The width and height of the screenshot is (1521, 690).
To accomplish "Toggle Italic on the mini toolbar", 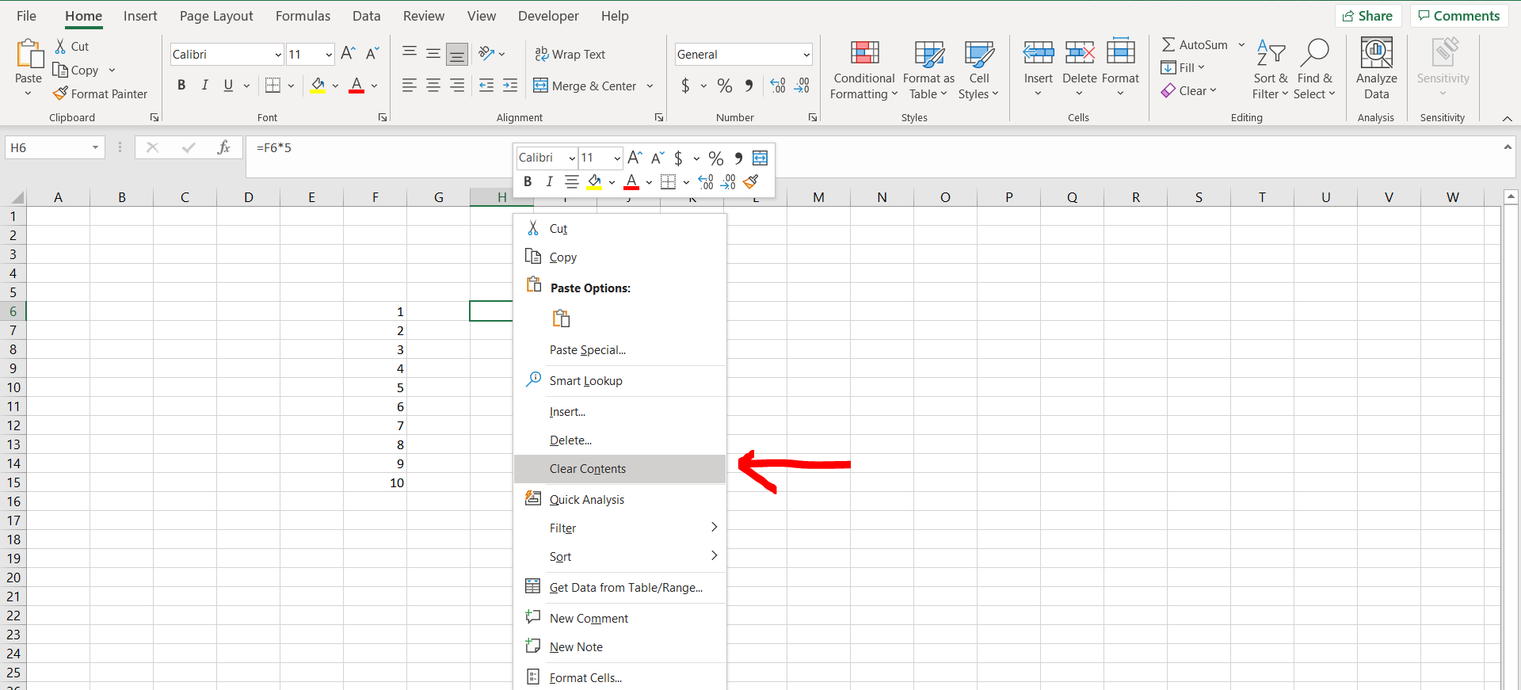I will 549,182.
